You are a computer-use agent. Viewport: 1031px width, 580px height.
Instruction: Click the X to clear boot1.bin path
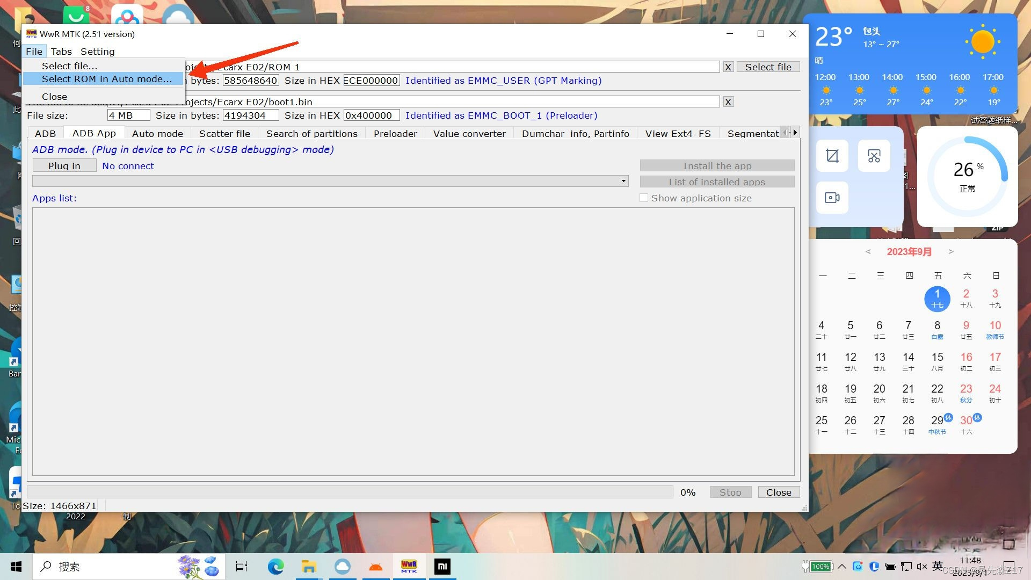(728, 102)
